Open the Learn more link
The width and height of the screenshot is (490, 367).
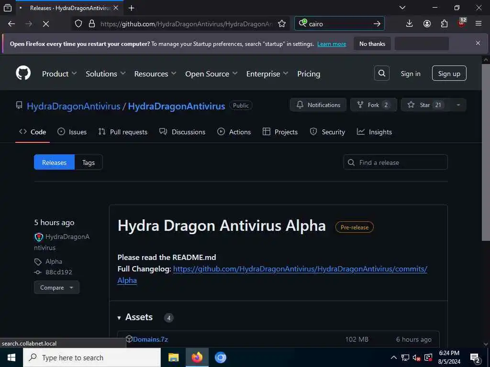(x=332, y=44)
